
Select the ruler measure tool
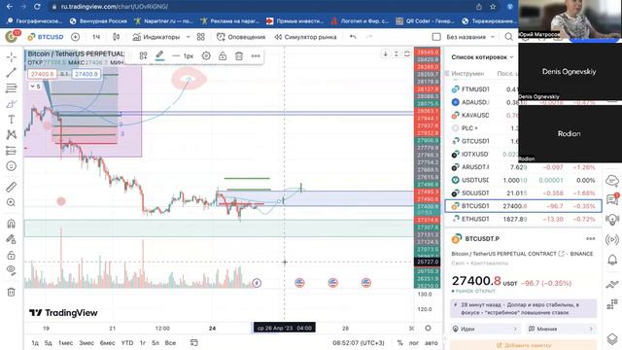(x=11, y=187)
